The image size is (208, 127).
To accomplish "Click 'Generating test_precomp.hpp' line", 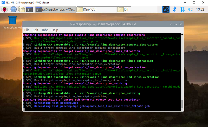I will click(50, 103).
